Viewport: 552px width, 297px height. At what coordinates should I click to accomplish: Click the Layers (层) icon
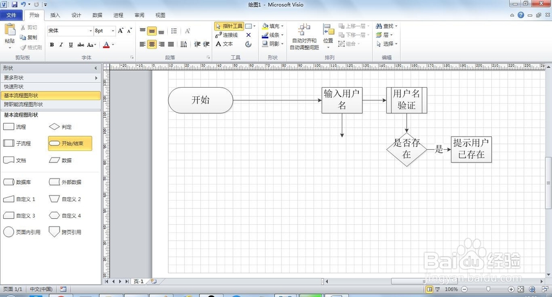click(379, 35)
